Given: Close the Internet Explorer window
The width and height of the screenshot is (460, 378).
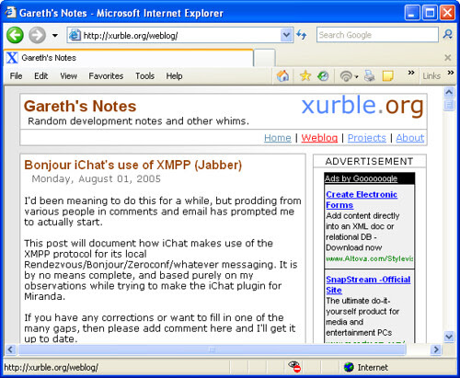Looking at the screenshot, I should coord(447,13).
